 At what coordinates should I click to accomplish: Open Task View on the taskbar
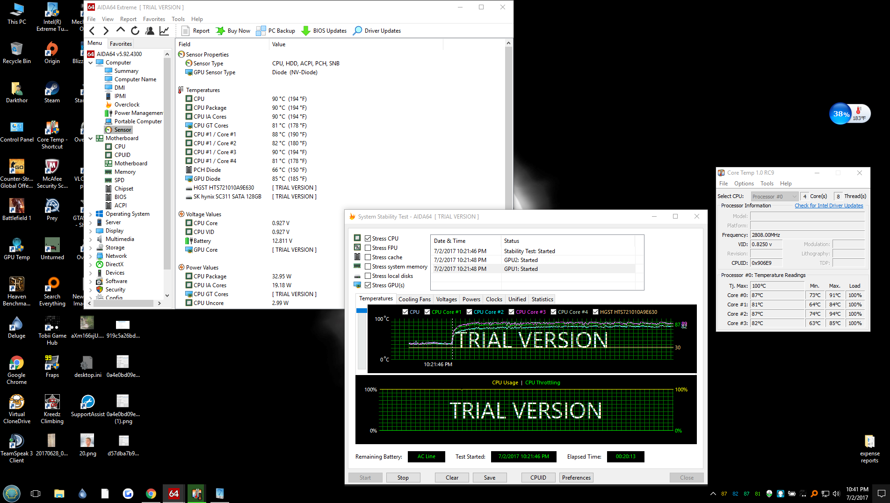click(36, 494)
